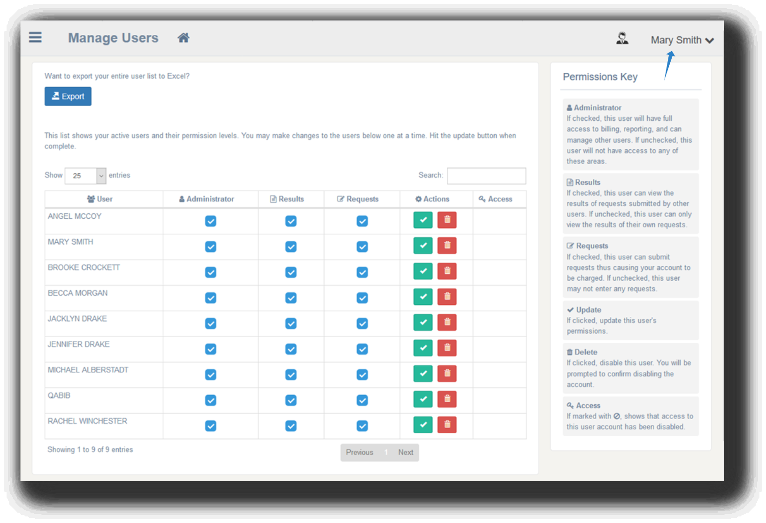Toggle Requests checkbox for Mary Smith
766x523 pixels.
click(x=362, y=246)
